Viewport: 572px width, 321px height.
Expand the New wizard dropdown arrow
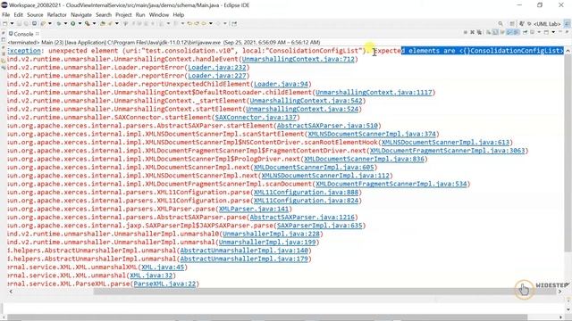pos(12,24)
